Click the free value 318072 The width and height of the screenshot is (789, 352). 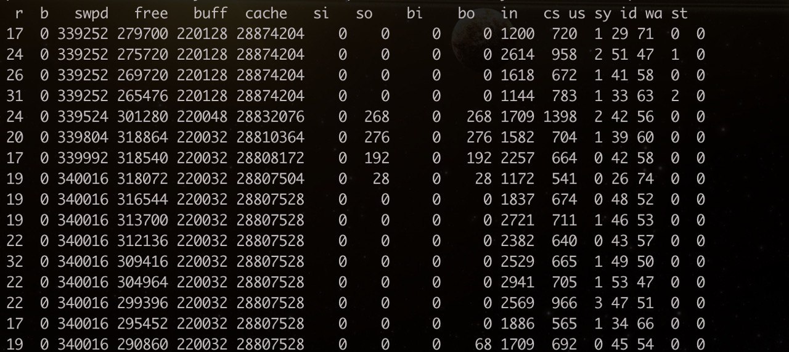(x=142, y=178)
